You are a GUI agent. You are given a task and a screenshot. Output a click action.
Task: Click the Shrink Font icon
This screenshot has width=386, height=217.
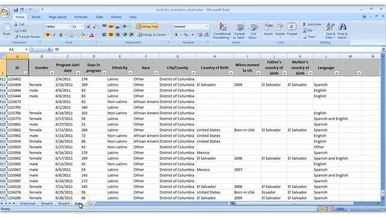click(x=94, y=27)
